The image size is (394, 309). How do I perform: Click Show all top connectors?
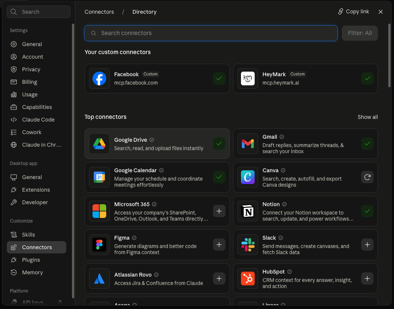[x=368, y=117]
